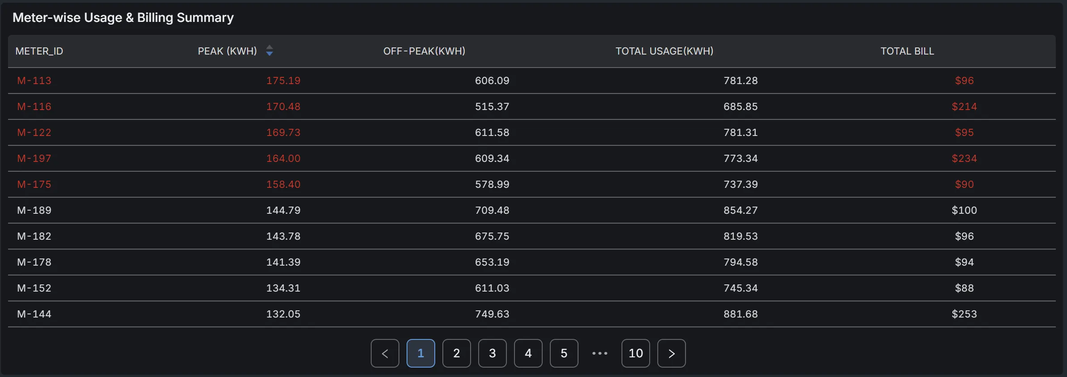Click total usage value 781.31

click(741, 132)
